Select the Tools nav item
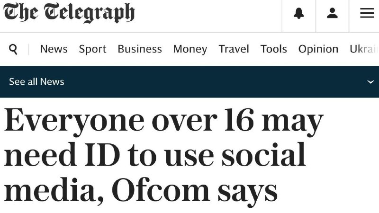The width and height of the screenshot is (379, 213). 274,49
